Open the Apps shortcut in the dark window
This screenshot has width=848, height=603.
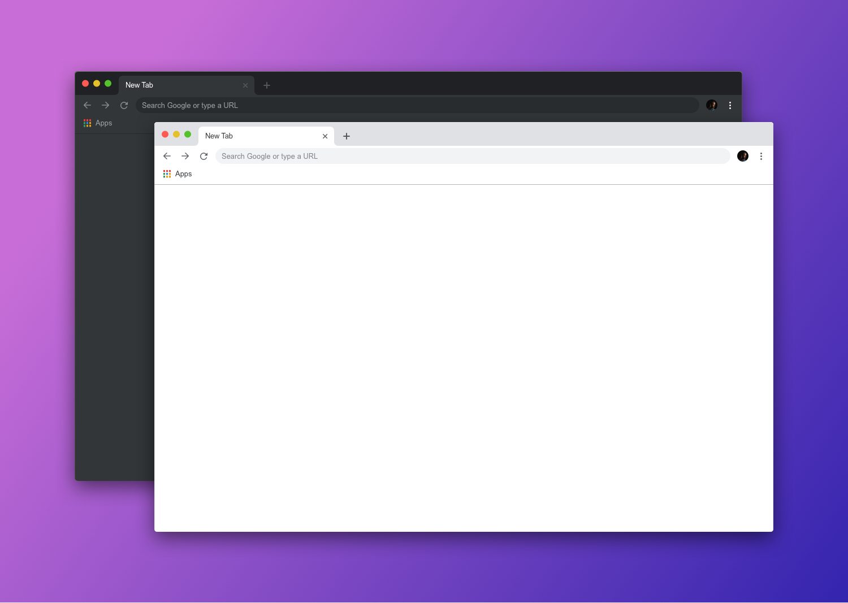click(98, 123)
